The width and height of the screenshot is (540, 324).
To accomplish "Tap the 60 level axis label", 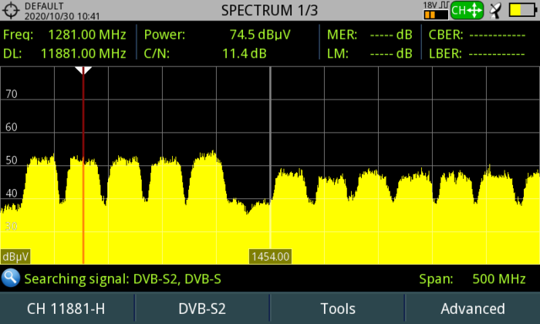I will coord(12,127).
